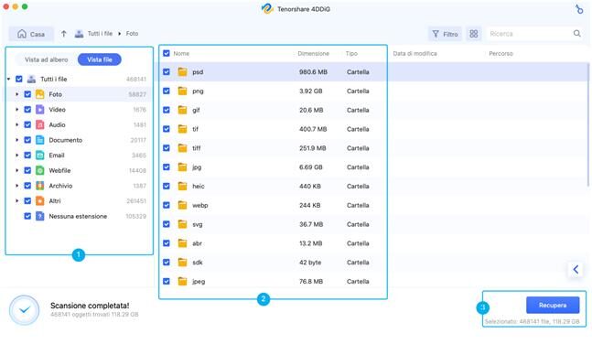
Task: Uncheck the psd folder checkbox
Action: [x=167, y=71]
